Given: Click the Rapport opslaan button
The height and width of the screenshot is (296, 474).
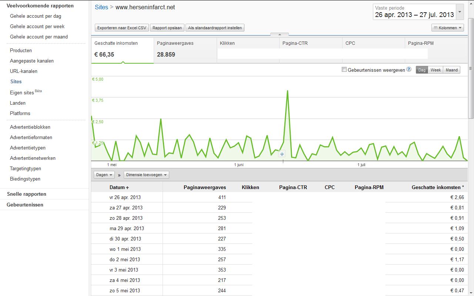Looking at the screenshot, I should coord(167,28).
